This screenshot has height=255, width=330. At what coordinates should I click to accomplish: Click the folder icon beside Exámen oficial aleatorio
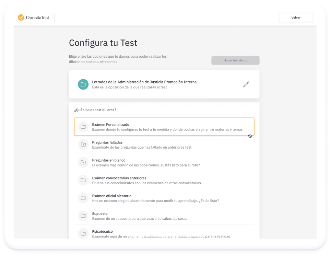[x=83, y=198]
